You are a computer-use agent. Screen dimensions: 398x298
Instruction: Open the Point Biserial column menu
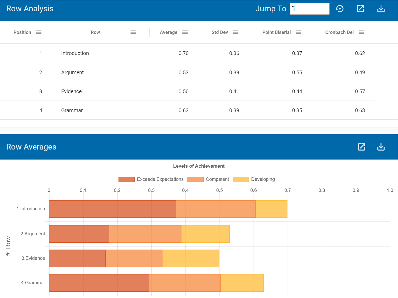click(299, 32)
